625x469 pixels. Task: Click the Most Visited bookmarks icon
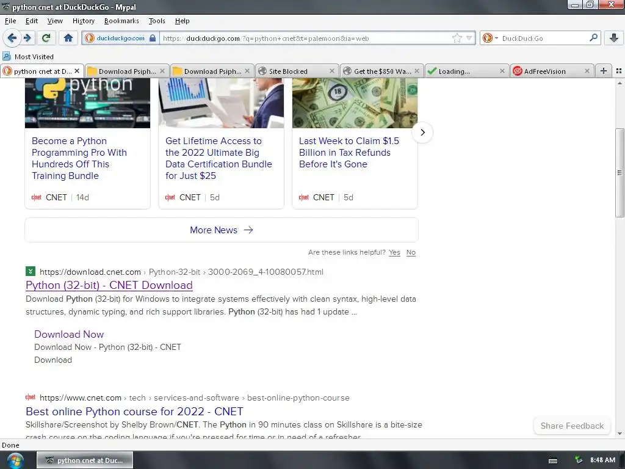click(x=7, y=56)
